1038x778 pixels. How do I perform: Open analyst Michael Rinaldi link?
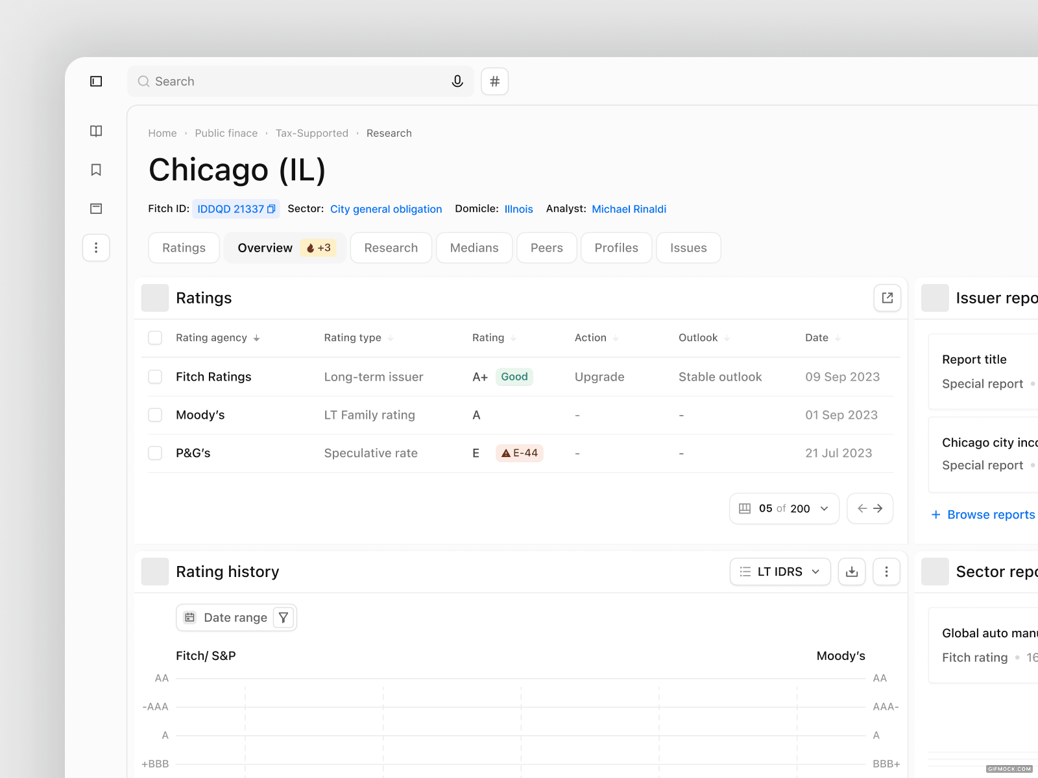(629, 209)
